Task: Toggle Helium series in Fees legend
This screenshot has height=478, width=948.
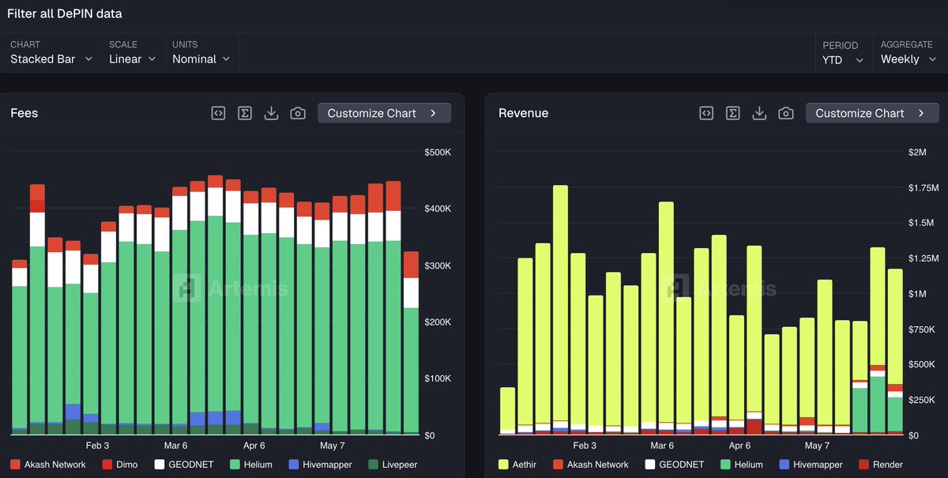Action: point(251,465)
